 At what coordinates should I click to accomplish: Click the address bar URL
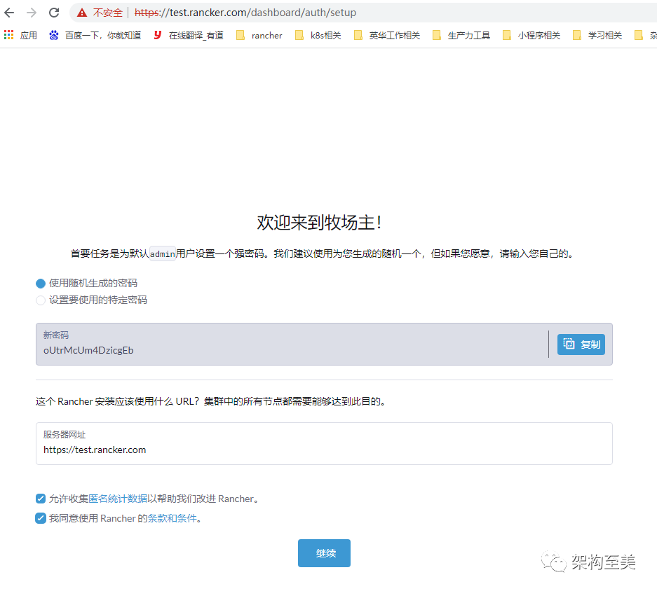245,13
